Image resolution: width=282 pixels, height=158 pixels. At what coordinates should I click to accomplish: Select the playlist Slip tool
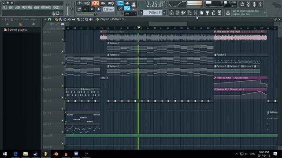74,19
